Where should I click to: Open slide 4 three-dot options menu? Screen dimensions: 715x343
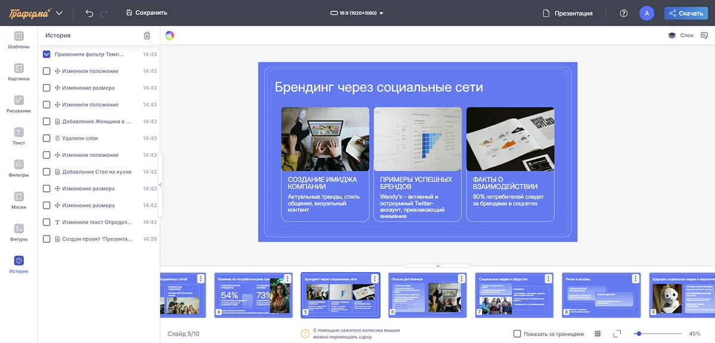coord(288,279)
